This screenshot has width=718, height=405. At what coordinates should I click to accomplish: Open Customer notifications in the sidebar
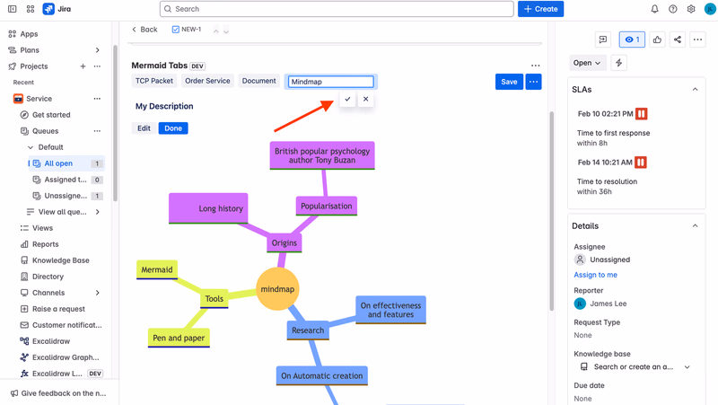66,325
